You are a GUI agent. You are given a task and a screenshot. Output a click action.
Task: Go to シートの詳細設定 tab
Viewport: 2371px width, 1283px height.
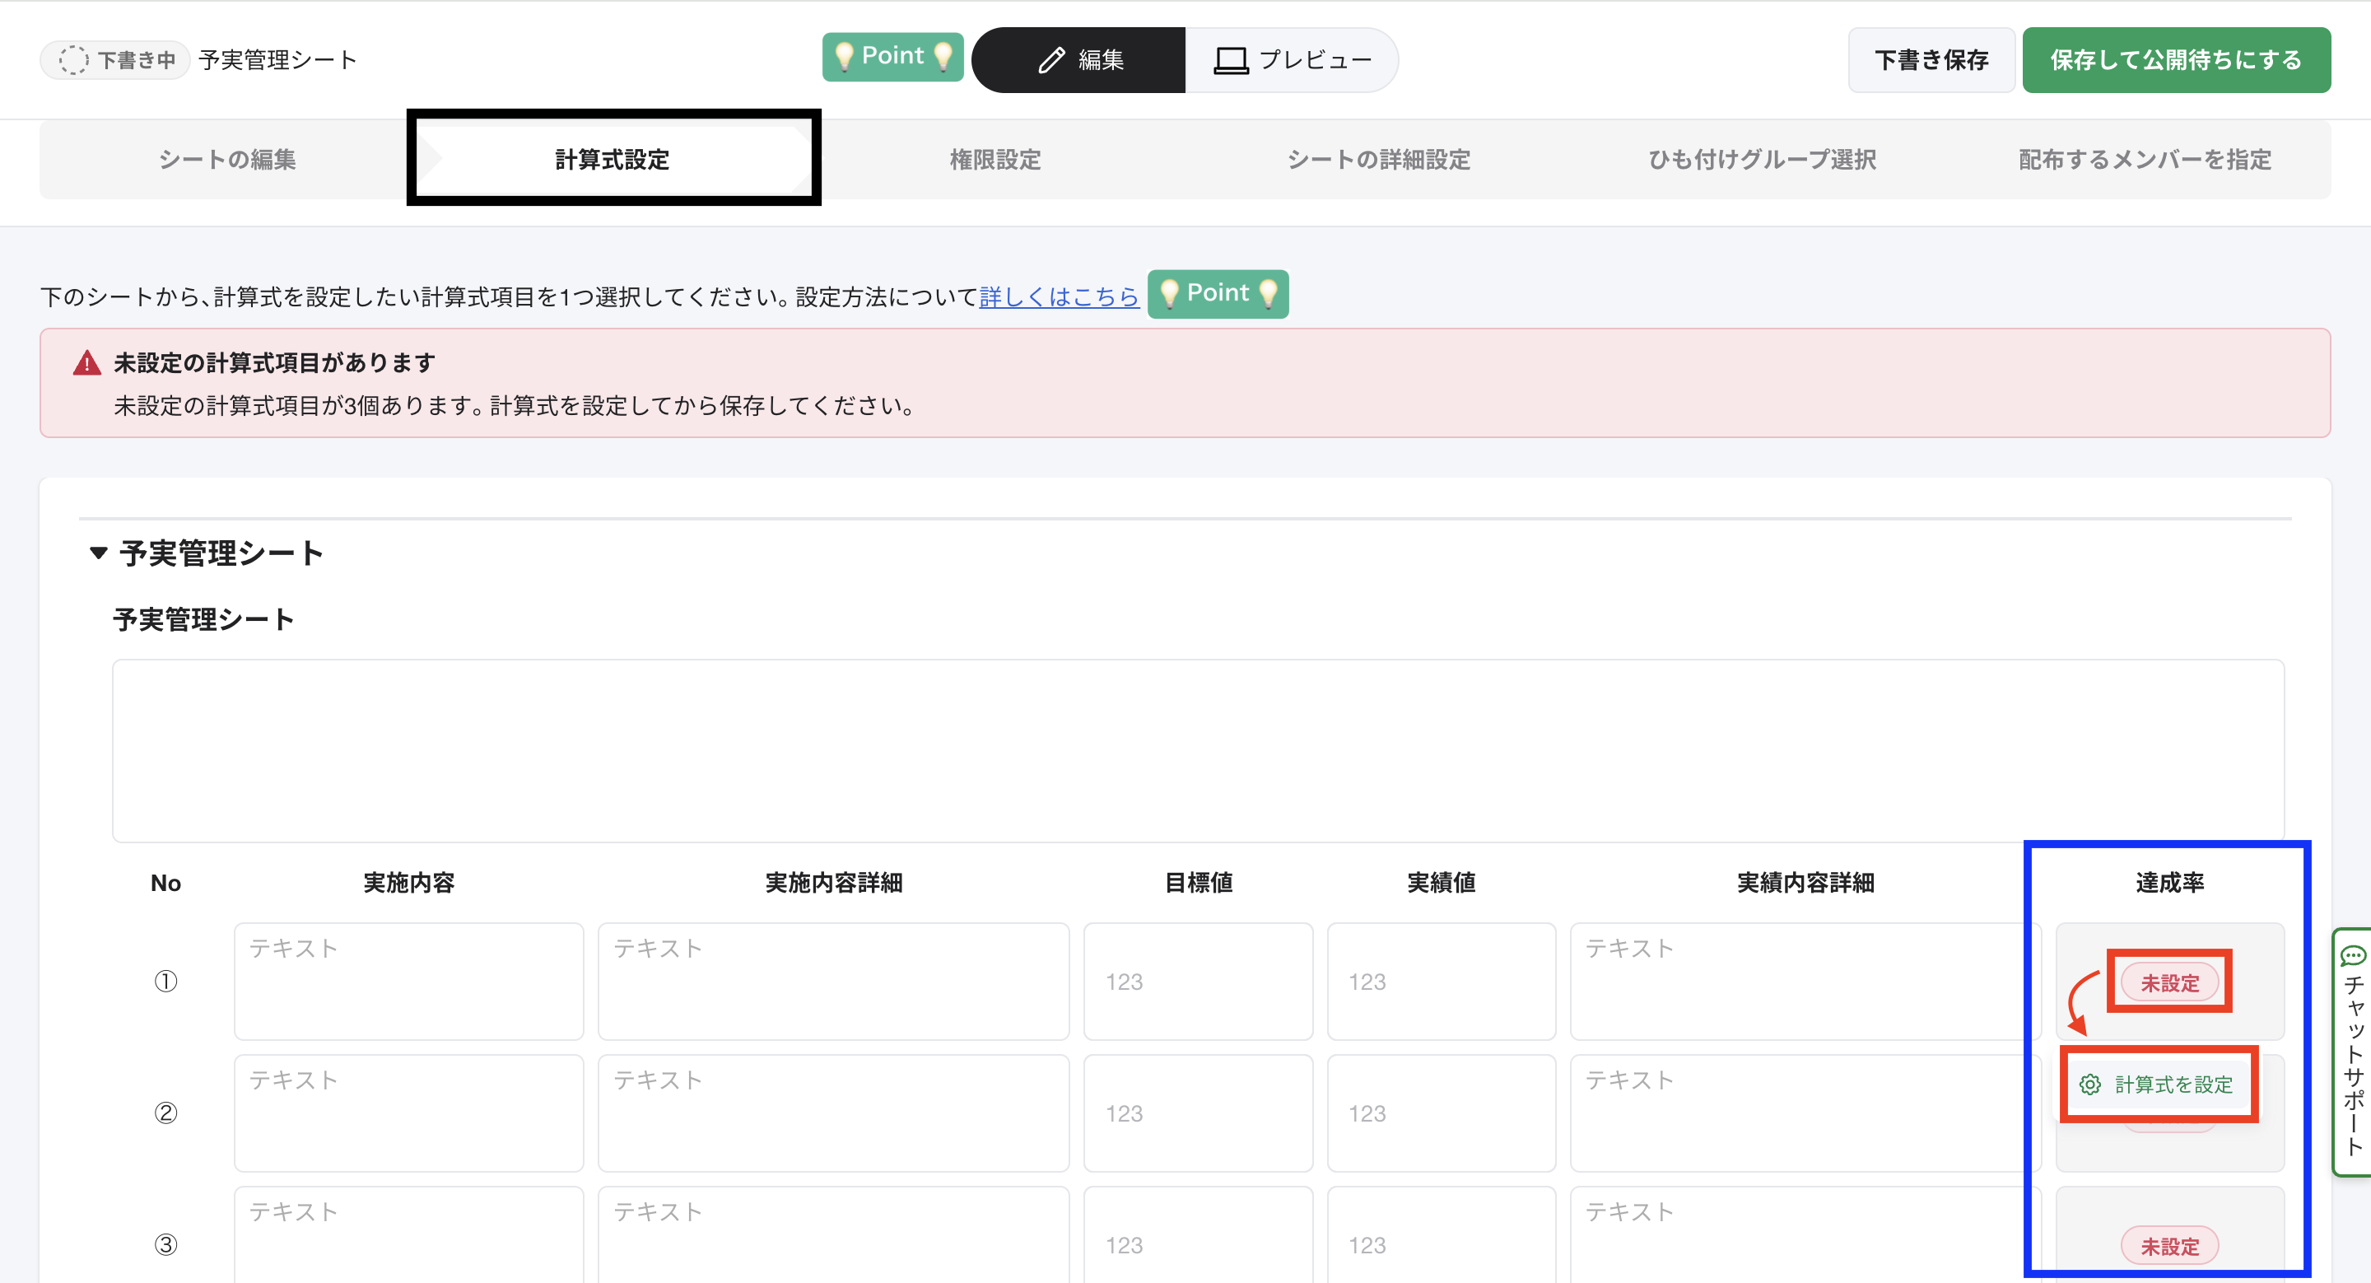[x=1378, y=159]
